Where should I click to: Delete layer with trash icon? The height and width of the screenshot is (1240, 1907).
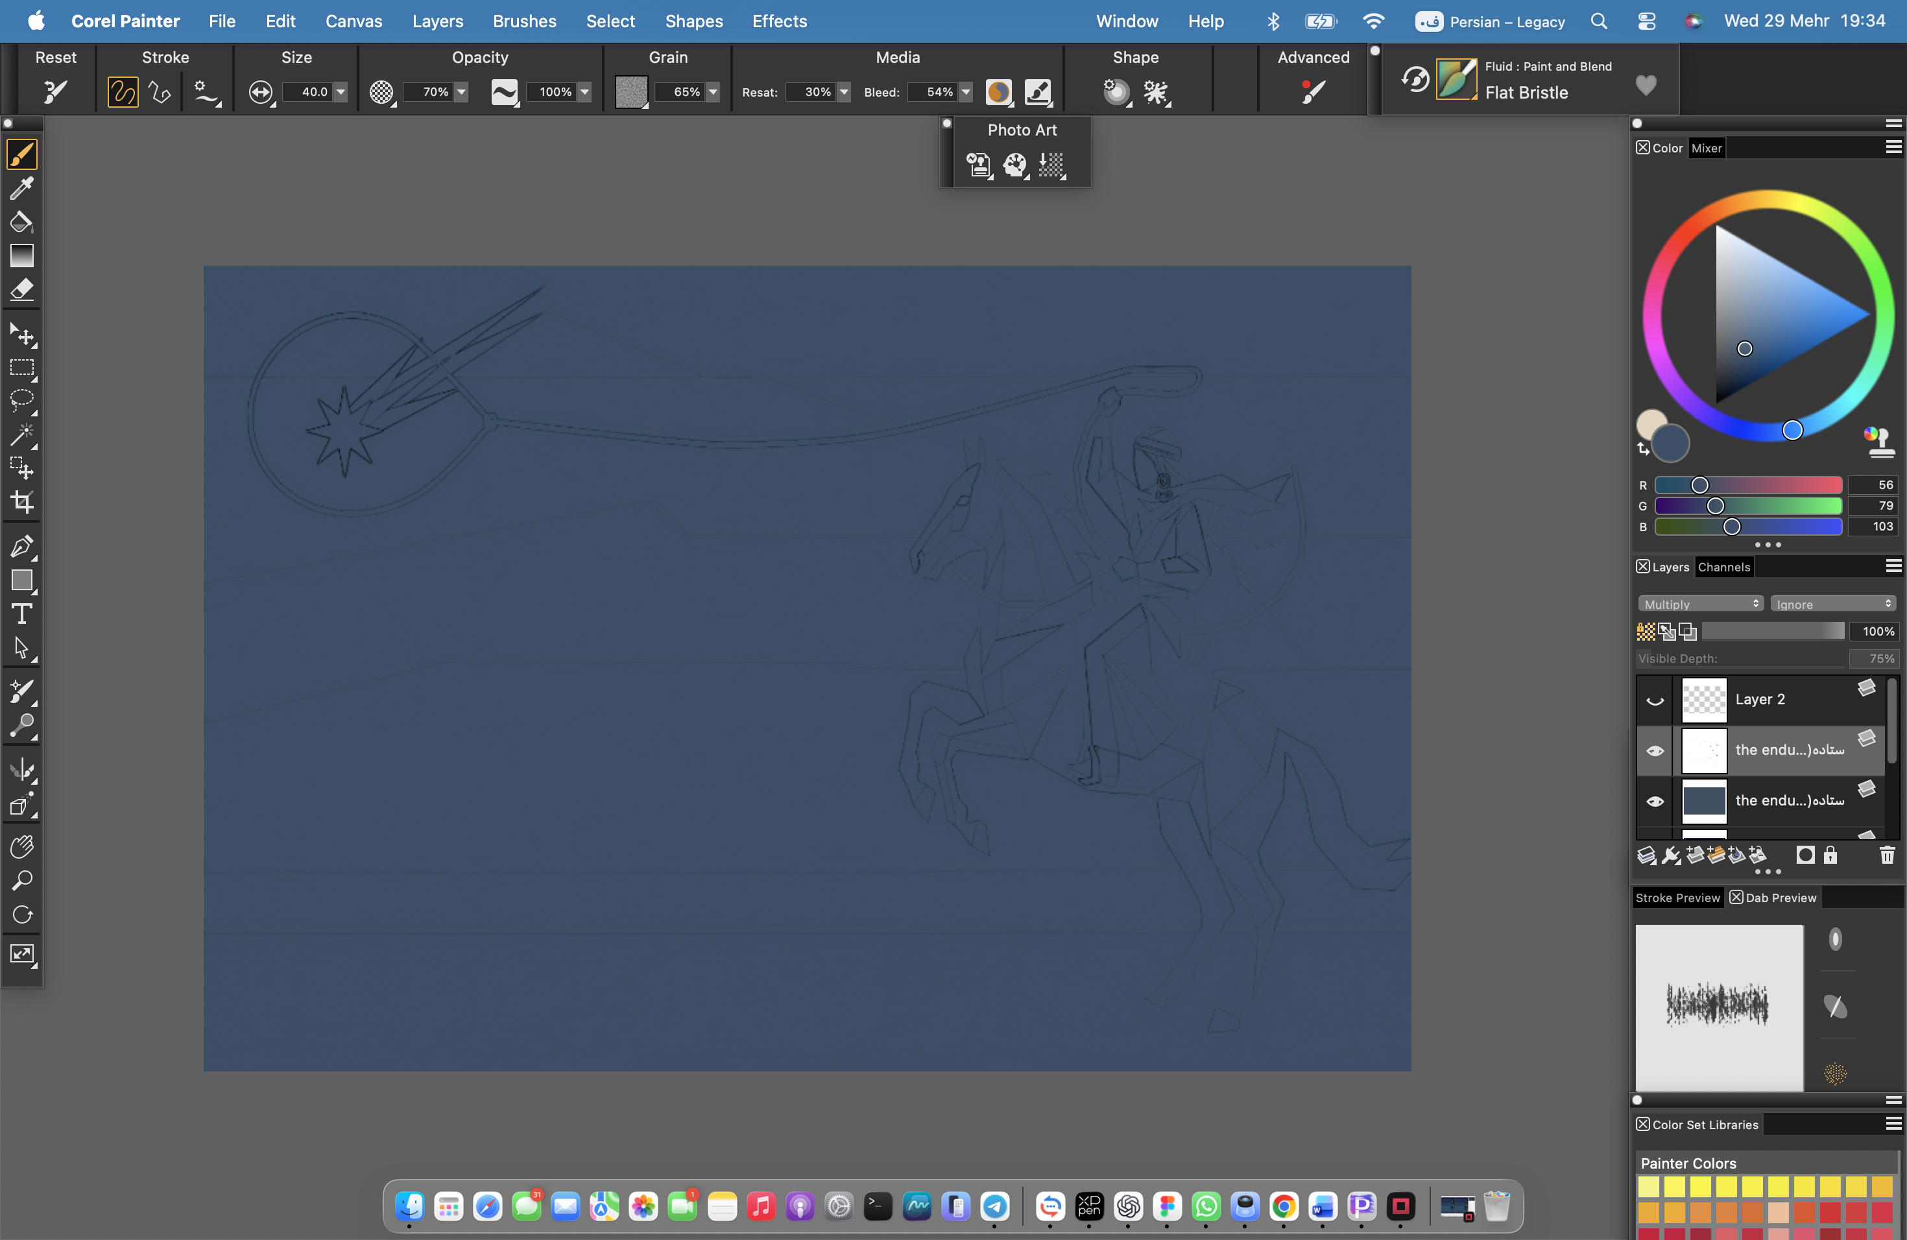coord(1887,855)
